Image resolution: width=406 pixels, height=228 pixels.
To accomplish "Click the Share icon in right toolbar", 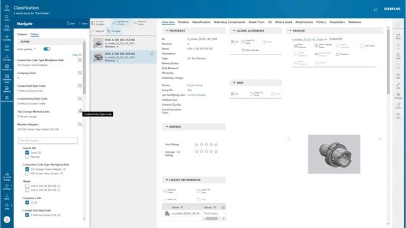I will point(398,106).
